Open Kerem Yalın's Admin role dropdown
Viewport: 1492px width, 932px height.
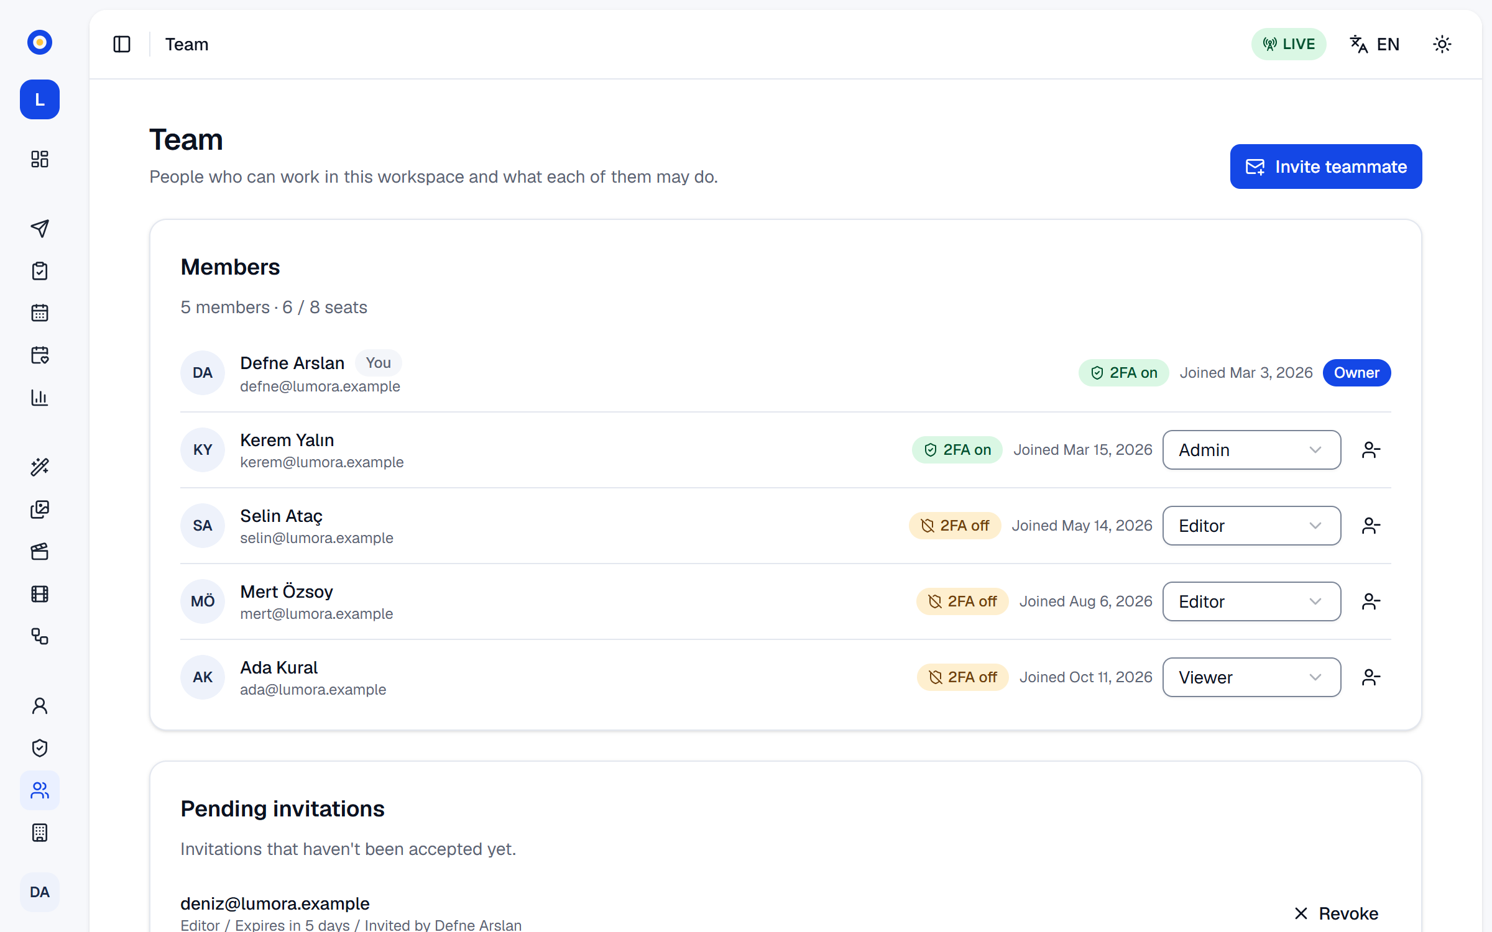pos(1251,450)
